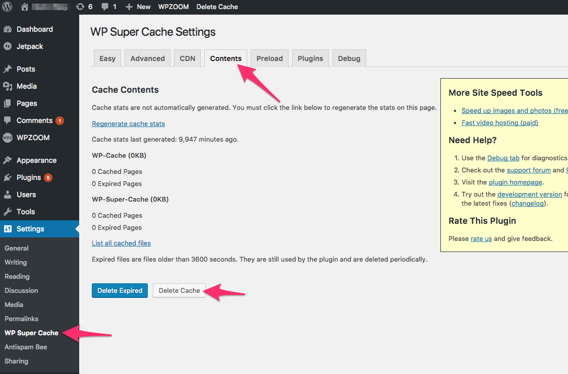The width and height of the screenshot is (568, 374).
Task: Click the Cache Contents heading
Action: pyautogui.click(x=125, y=90)
